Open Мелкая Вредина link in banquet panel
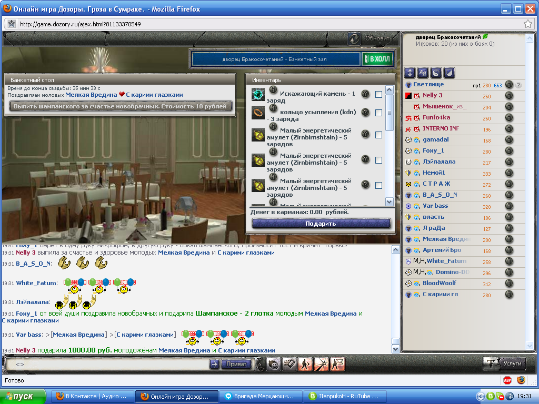The image size is (539, 404). (91, 95)
